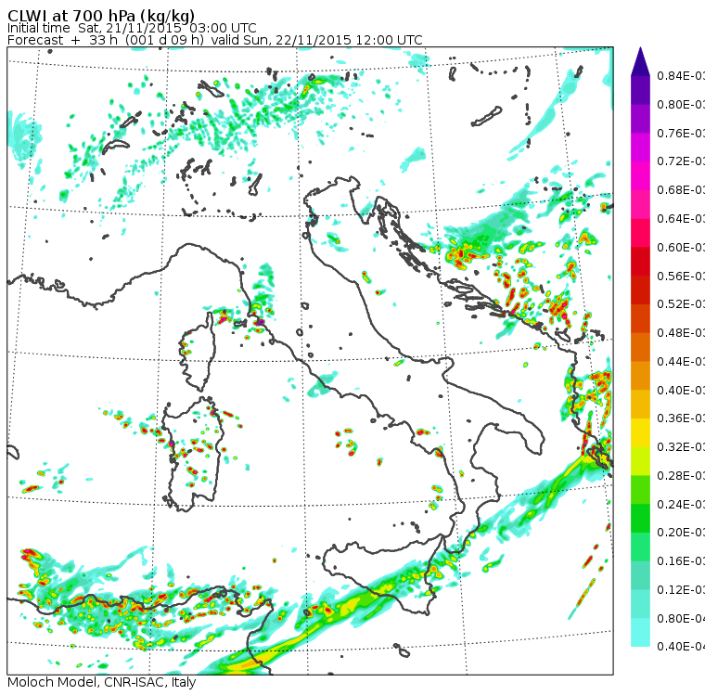Screen dimensions: 705x695
Task: Click the dark purple arrow atop the colorbar
Action: (640, 61)
